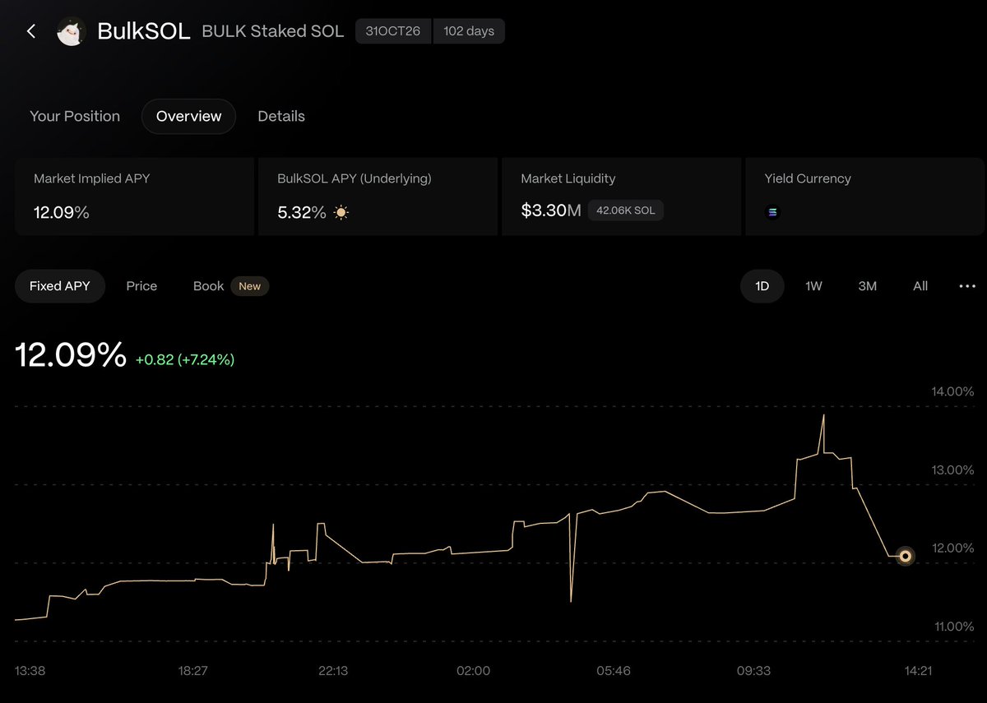Set chart range to 1W
The width and height of the screenshot is (987, 703).
(x=813, y=286)
